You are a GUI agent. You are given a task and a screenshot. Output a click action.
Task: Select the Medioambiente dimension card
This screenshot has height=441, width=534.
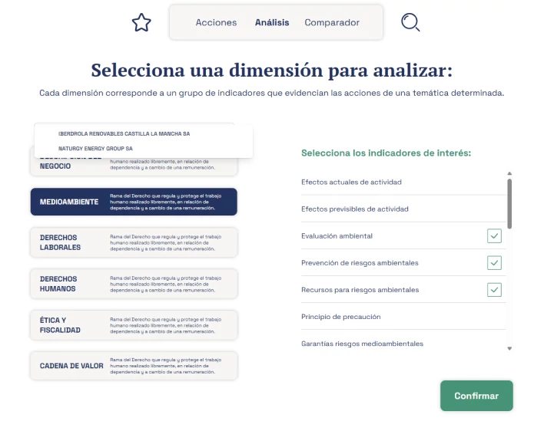pyautogui.click(x=134, y=202)
